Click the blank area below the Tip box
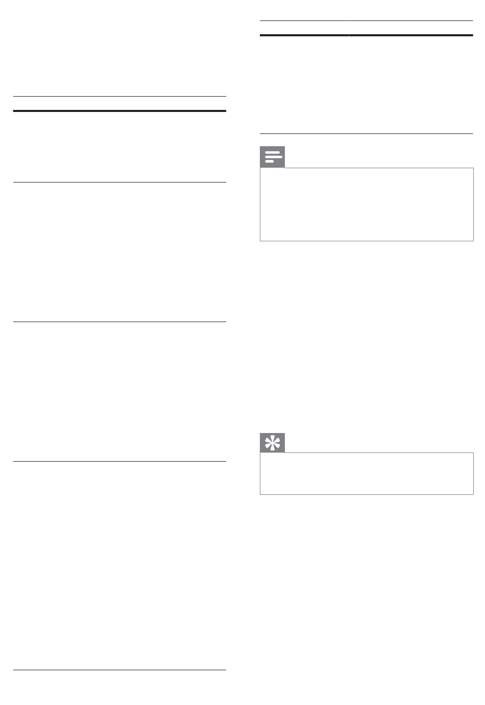The image size is (485, 705). (x=367, y=588)
